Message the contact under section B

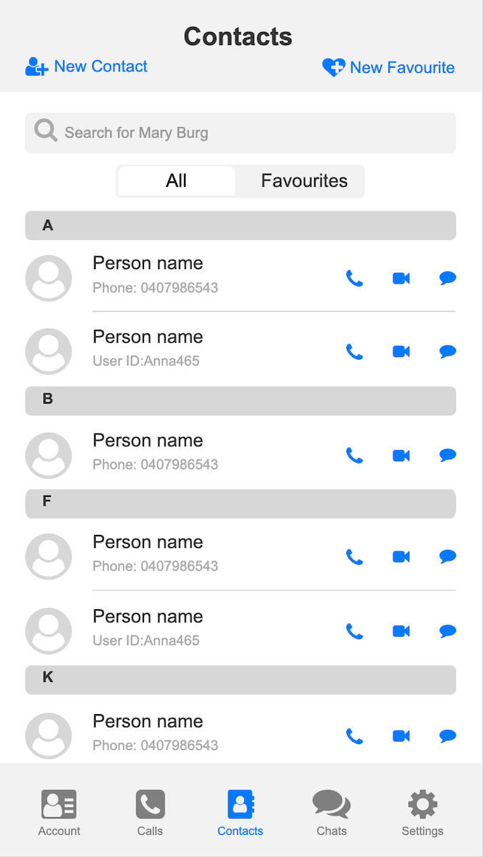tap(448, 455)
